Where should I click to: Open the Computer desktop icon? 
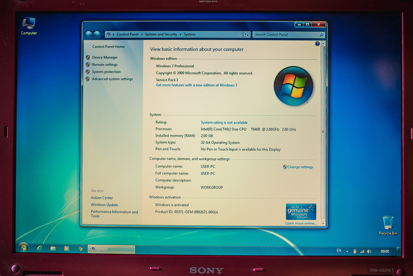pyautogui.click(x=29, y=26)
